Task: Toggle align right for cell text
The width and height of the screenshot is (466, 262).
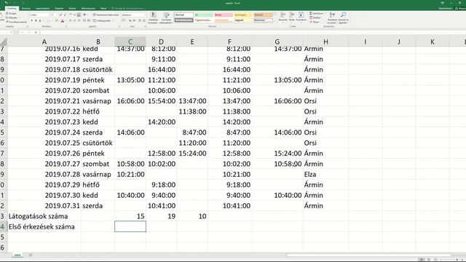Action: click(79, 21)
